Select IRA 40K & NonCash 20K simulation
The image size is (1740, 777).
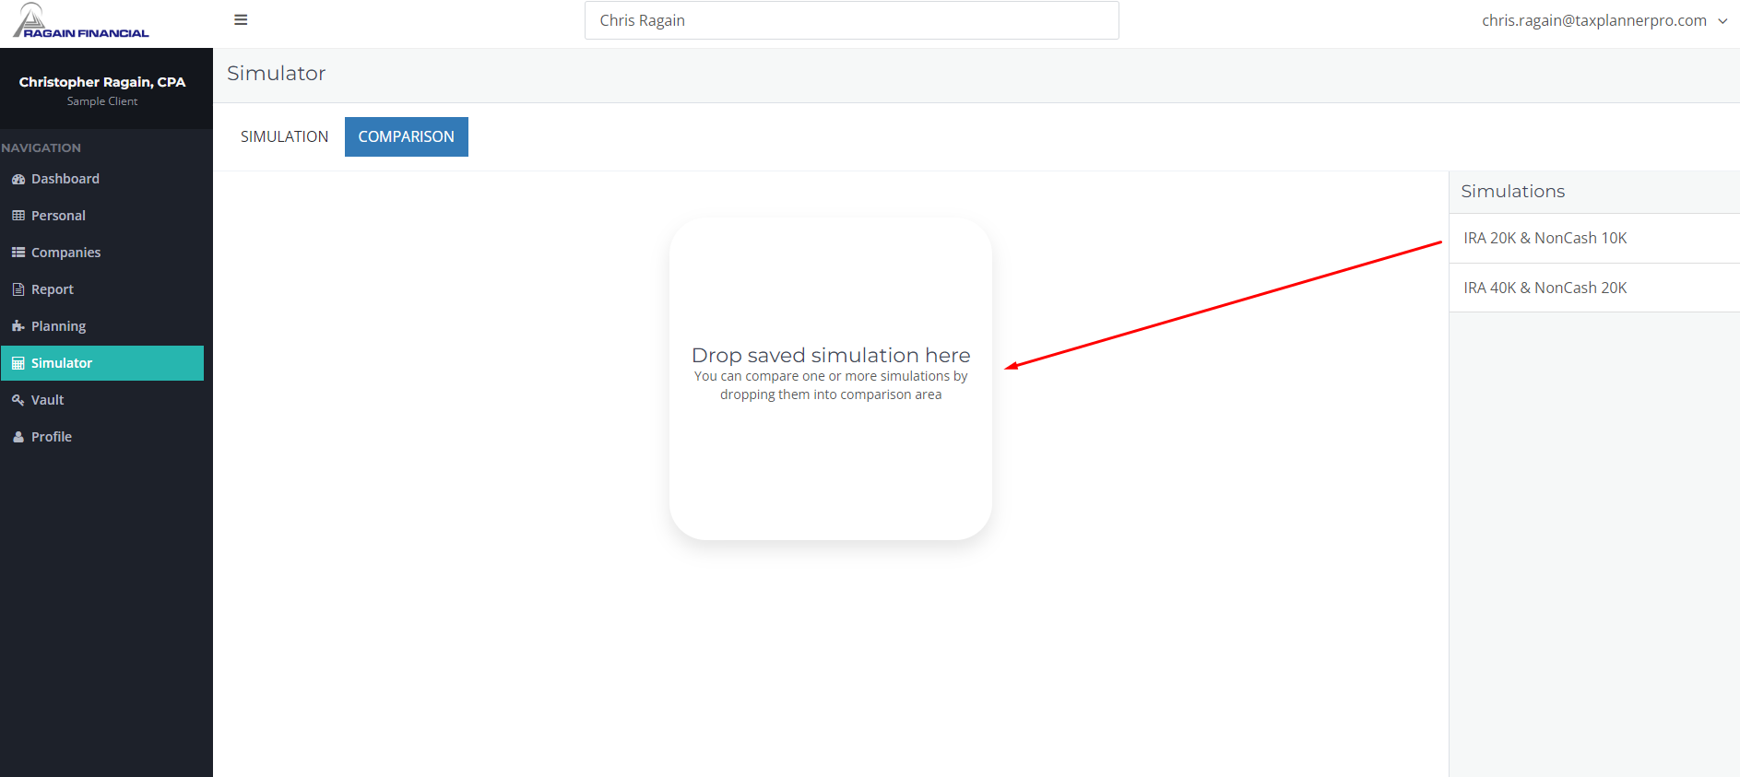click(1594, 288)
